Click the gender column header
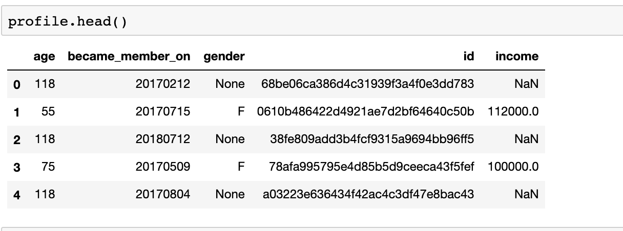 pyautogui.click(x=224, y=57)
